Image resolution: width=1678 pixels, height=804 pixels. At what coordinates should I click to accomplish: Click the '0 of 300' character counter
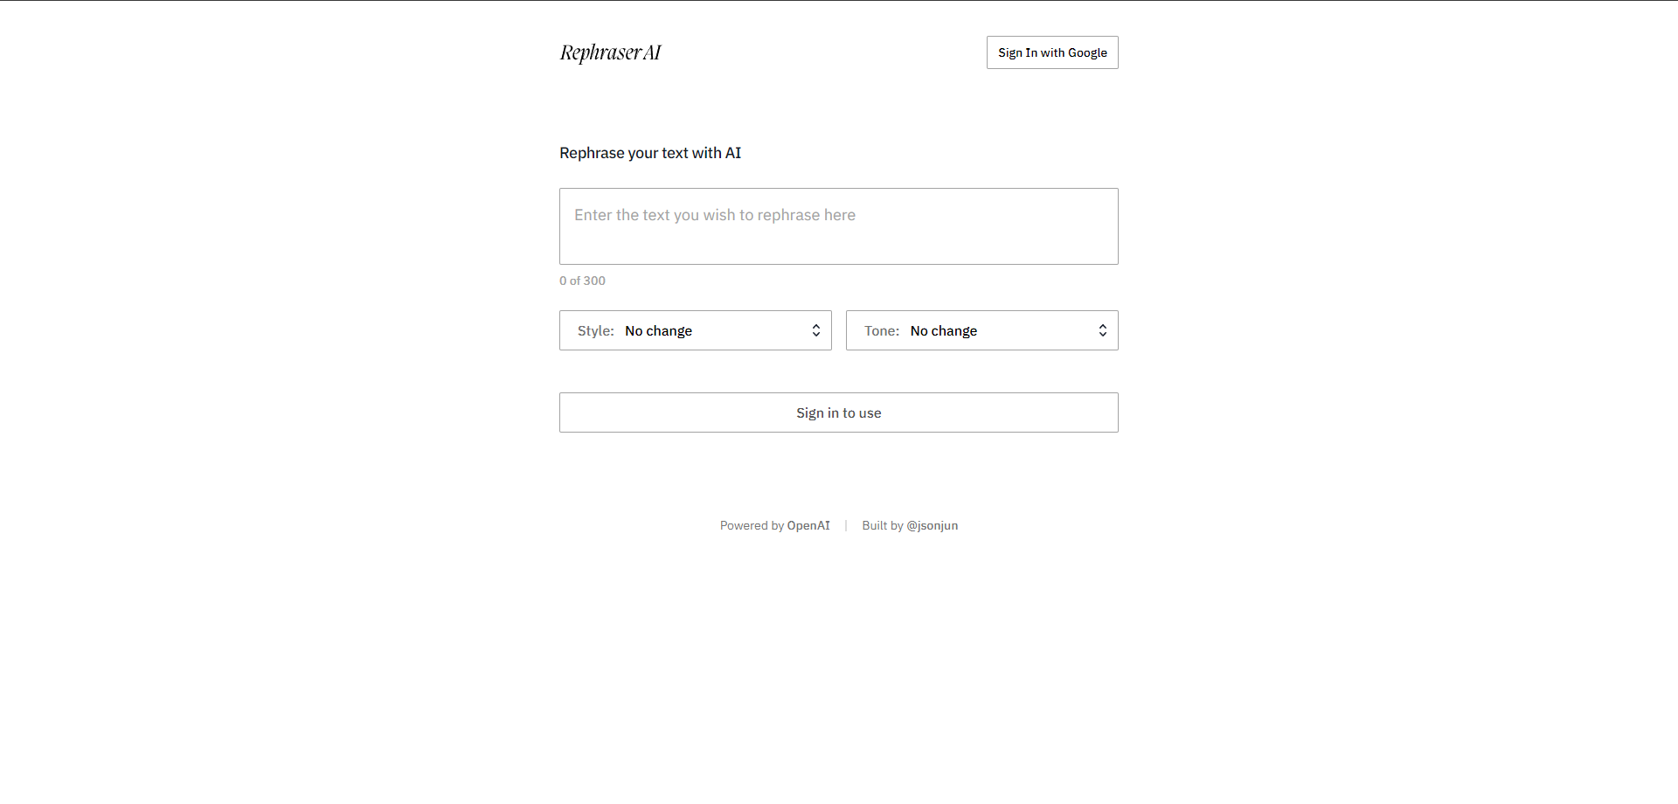[582, 281]
